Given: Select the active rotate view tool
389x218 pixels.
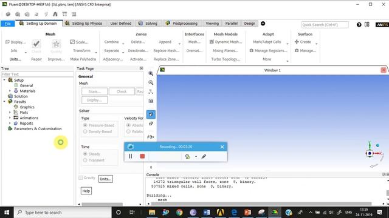Looking at the screenshot, I should [151, 114].
